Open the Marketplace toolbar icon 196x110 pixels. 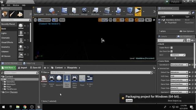tap(74, 12)
